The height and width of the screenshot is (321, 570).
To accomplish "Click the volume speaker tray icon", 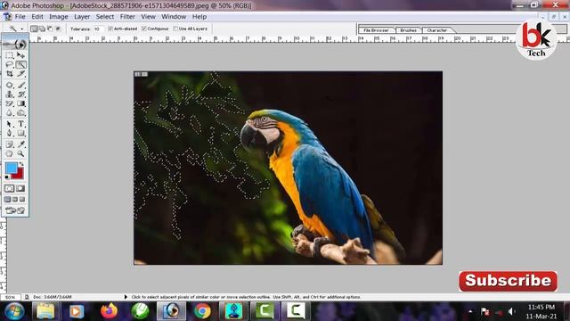I will (x=512, y=311).
